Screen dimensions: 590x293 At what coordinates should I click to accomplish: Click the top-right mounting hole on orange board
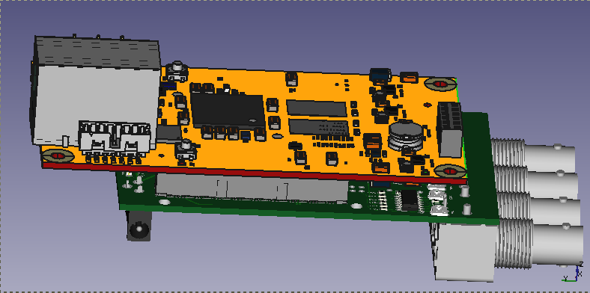441,84
